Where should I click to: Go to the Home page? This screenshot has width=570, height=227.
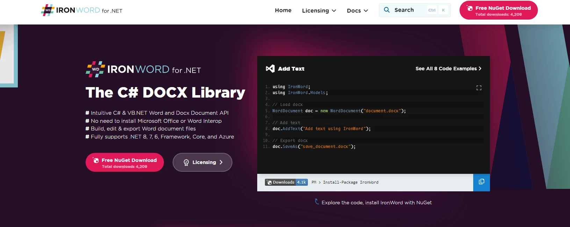(283, 10)
